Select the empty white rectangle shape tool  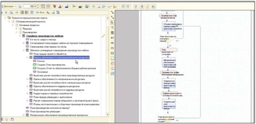(x=112, y=58)
